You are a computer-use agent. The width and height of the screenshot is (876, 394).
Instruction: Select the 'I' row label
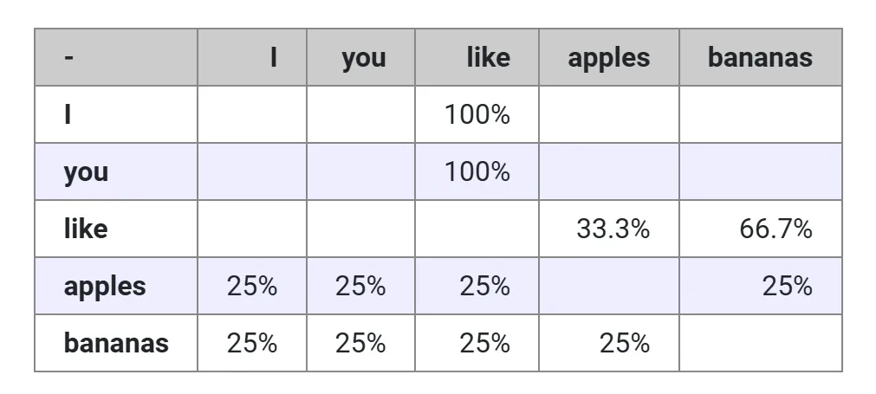(x=68, y=114)
